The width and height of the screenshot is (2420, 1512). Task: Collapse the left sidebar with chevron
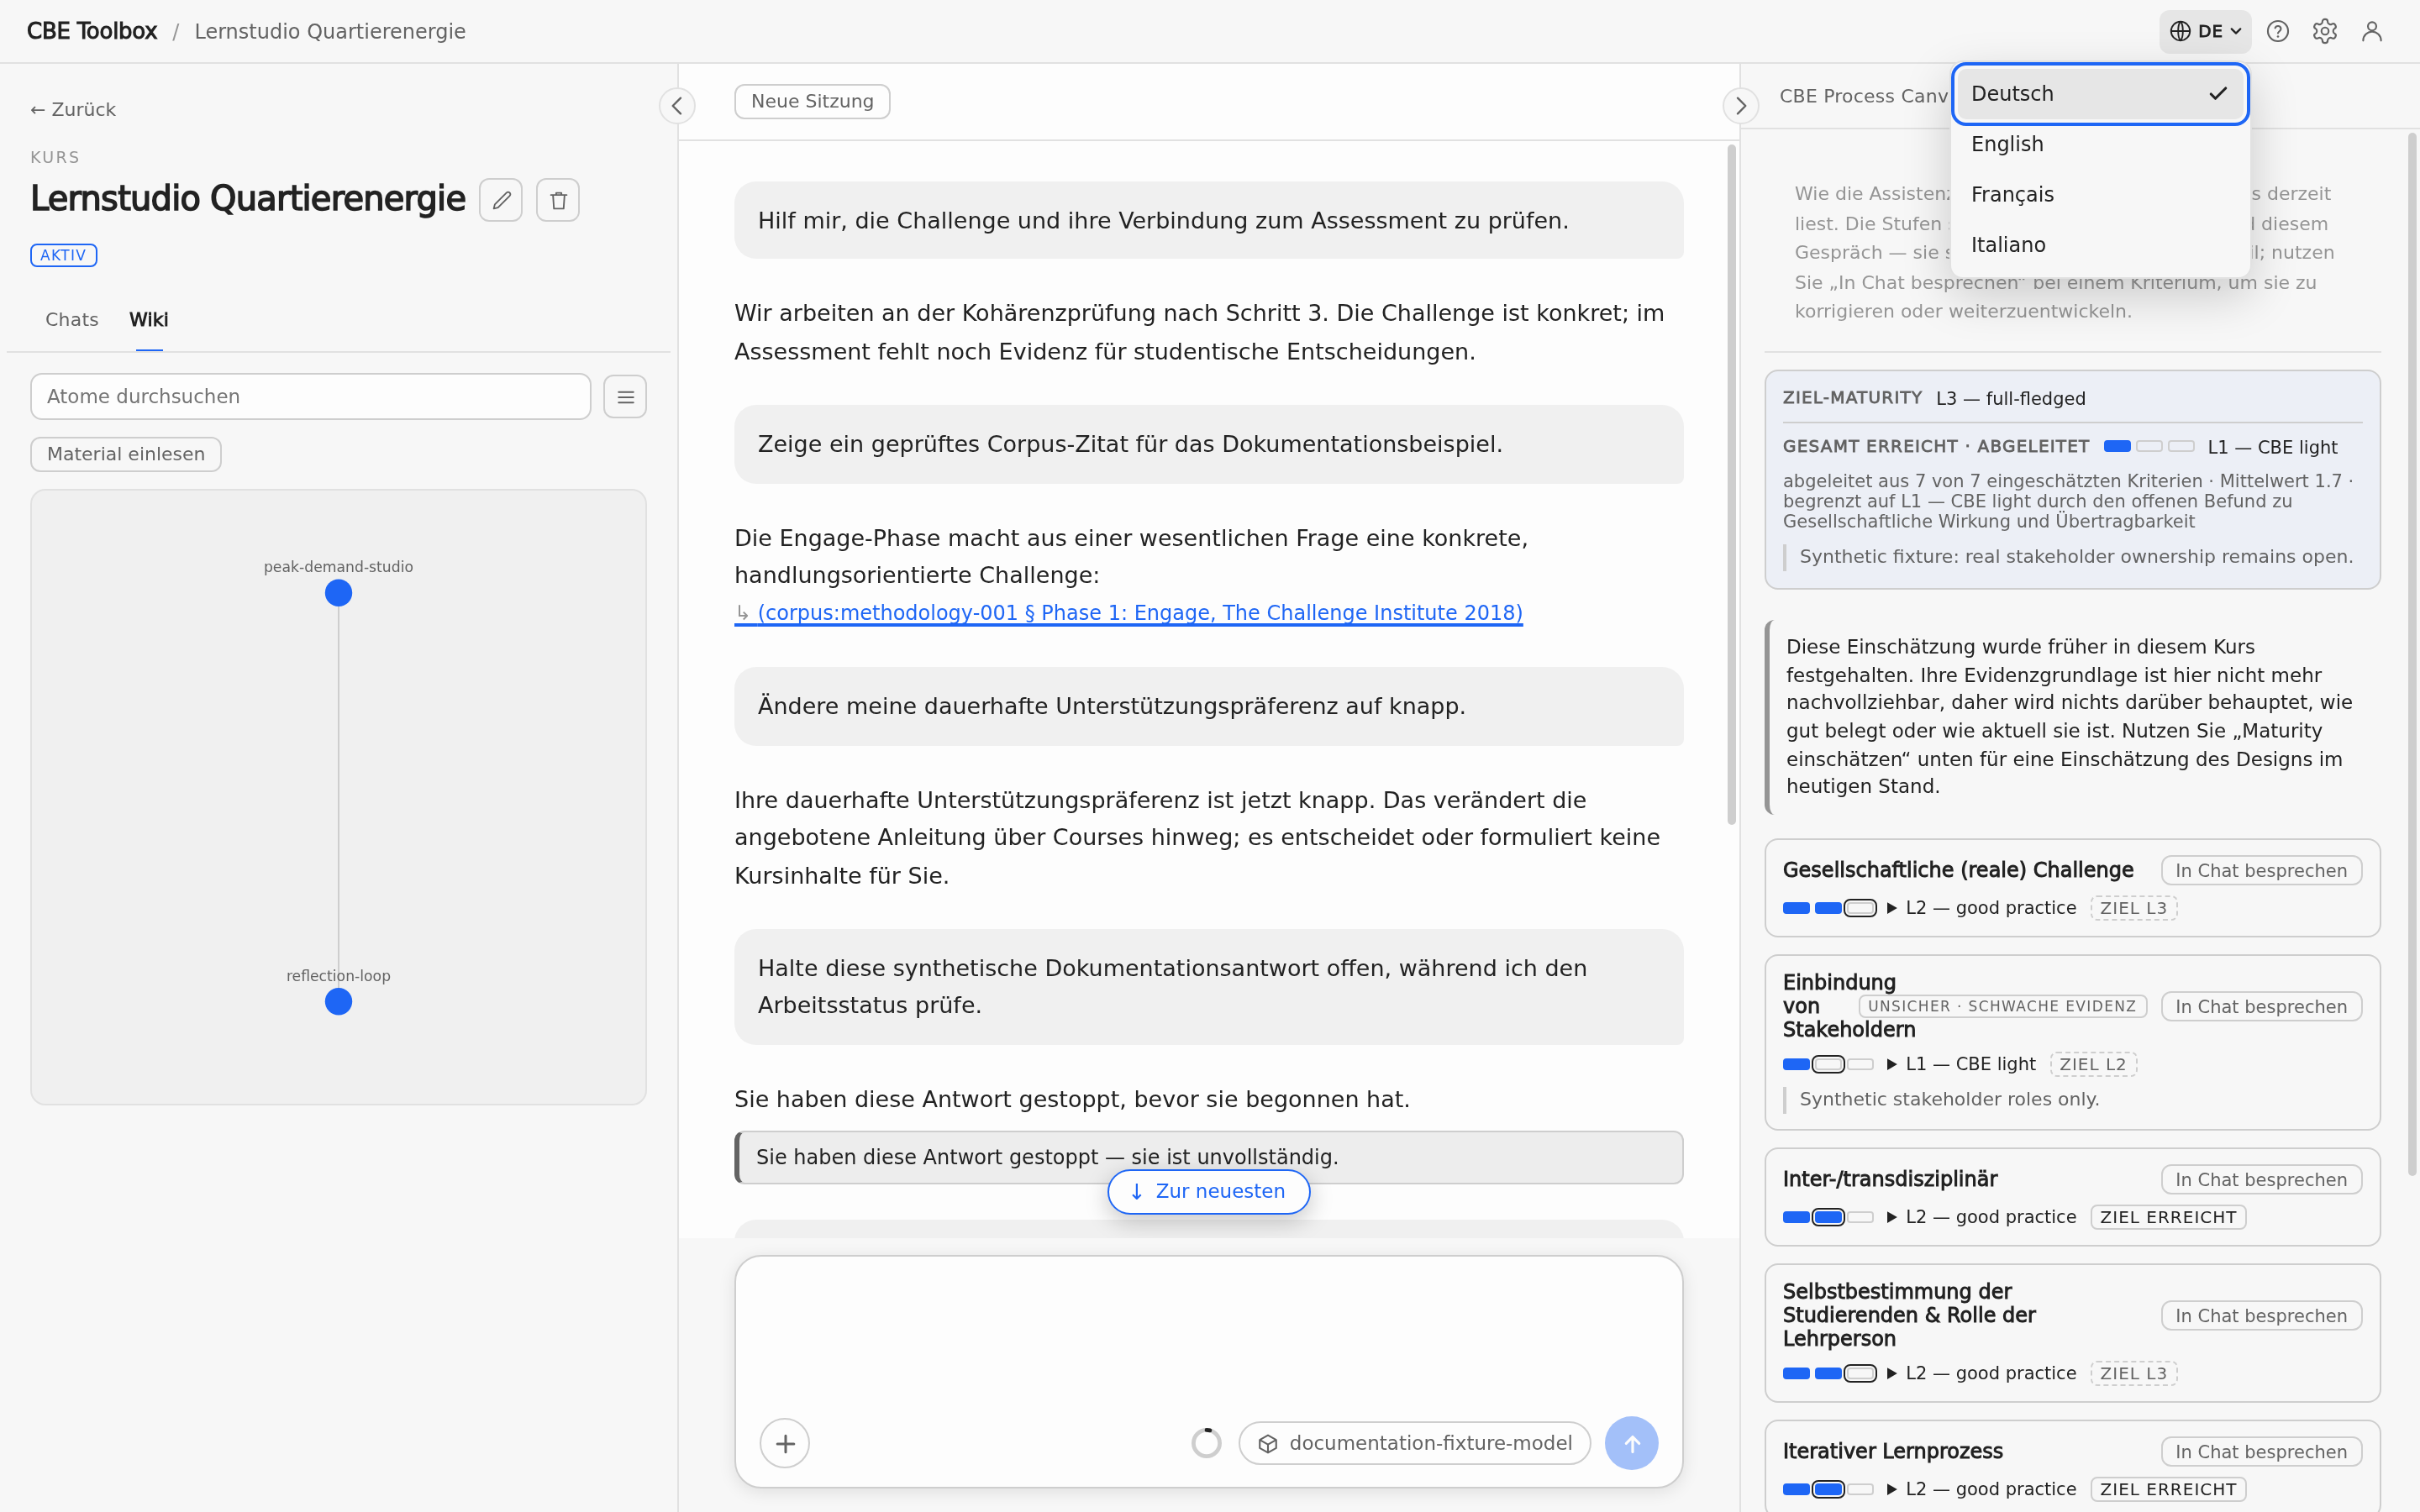(x=677, y=105)
